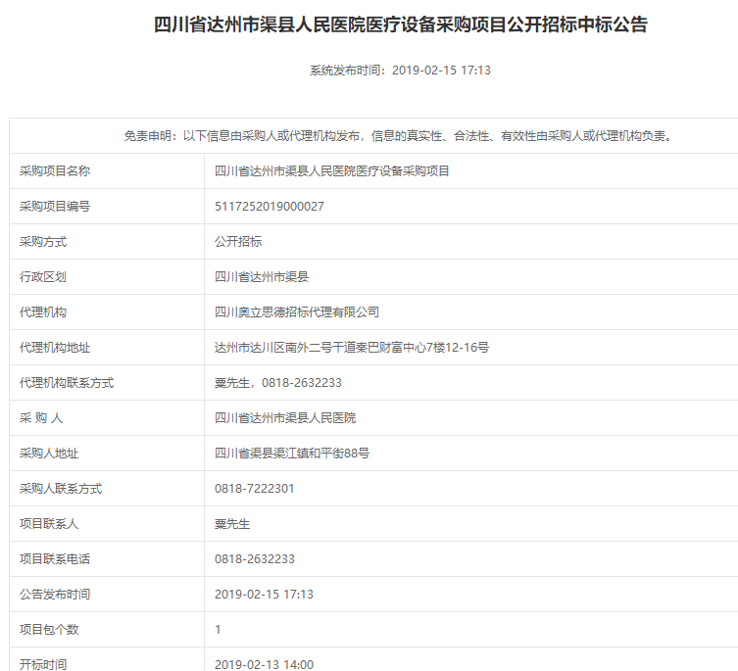
Task: Click the address 四川省渠县渠江镇和平街88号
Action: [292, 454]
